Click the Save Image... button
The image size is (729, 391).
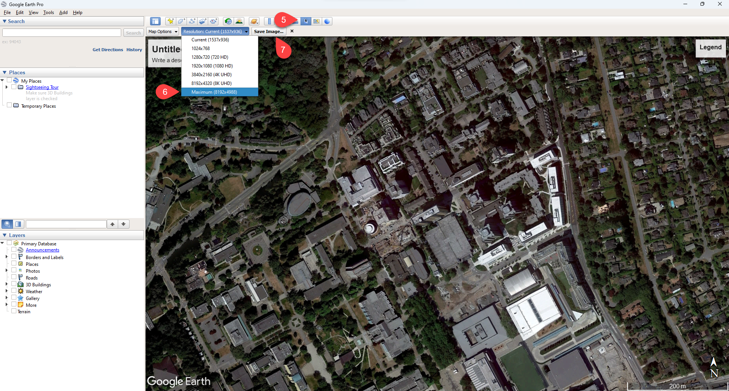click(x=269, y=31)
